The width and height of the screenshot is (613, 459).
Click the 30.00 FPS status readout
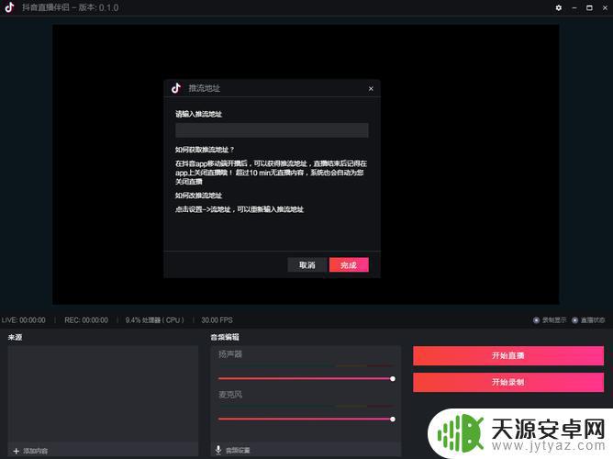click(217, 320)
